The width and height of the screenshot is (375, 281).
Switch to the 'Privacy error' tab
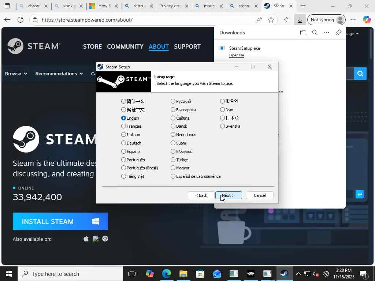point(170,6)
